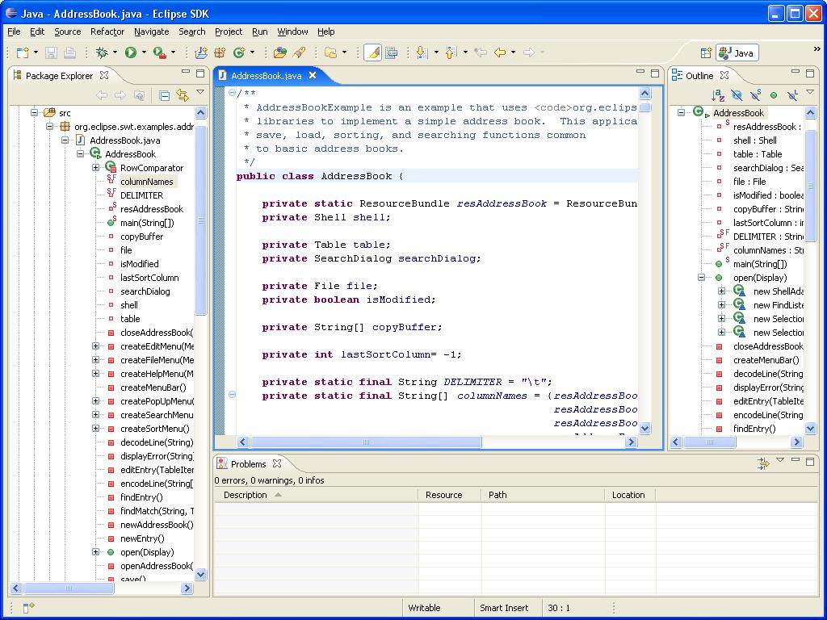Toggle Hide Fields in the Outline toolbar
This screenshot has width=827, height=620.
737,95
